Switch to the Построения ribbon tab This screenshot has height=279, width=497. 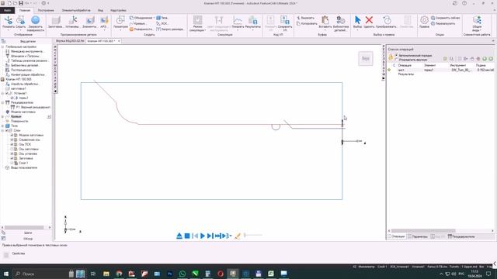pos(46,10)
